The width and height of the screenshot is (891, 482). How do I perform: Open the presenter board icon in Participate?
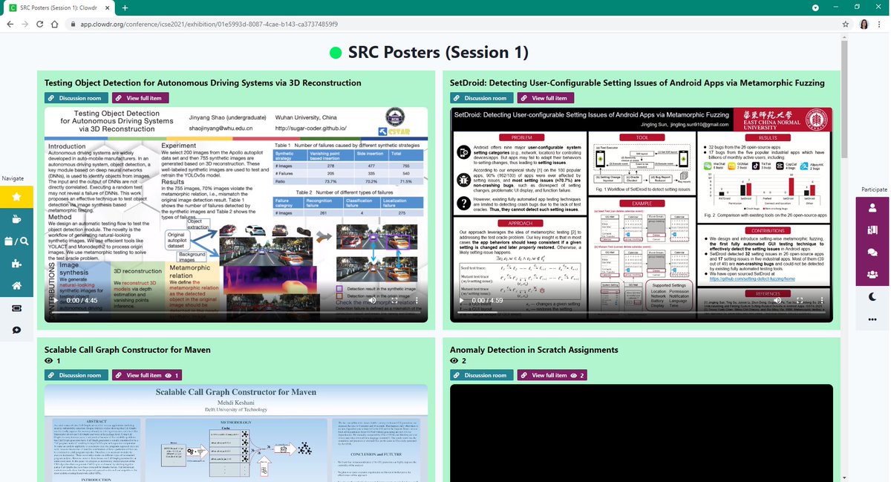[872, 230]
